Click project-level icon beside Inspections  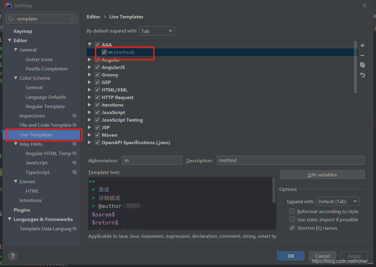coord(75,116)
